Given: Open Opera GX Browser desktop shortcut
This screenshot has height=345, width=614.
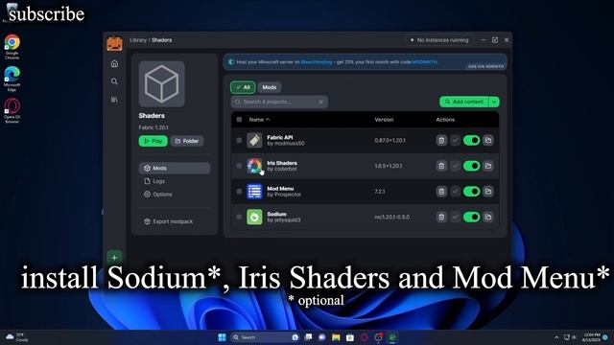Looking at the screenshot, I should pyautogui.click(x=12, y=111).
